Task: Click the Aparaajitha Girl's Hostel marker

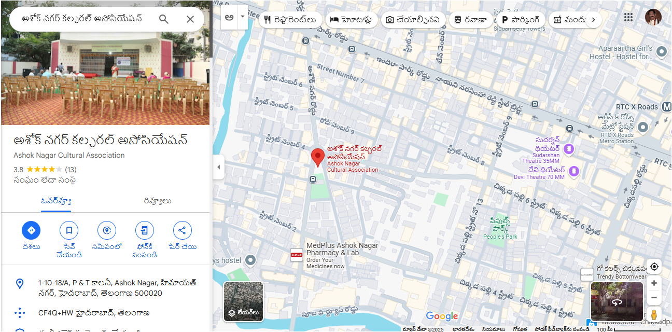Action: [x=661, y=51]
